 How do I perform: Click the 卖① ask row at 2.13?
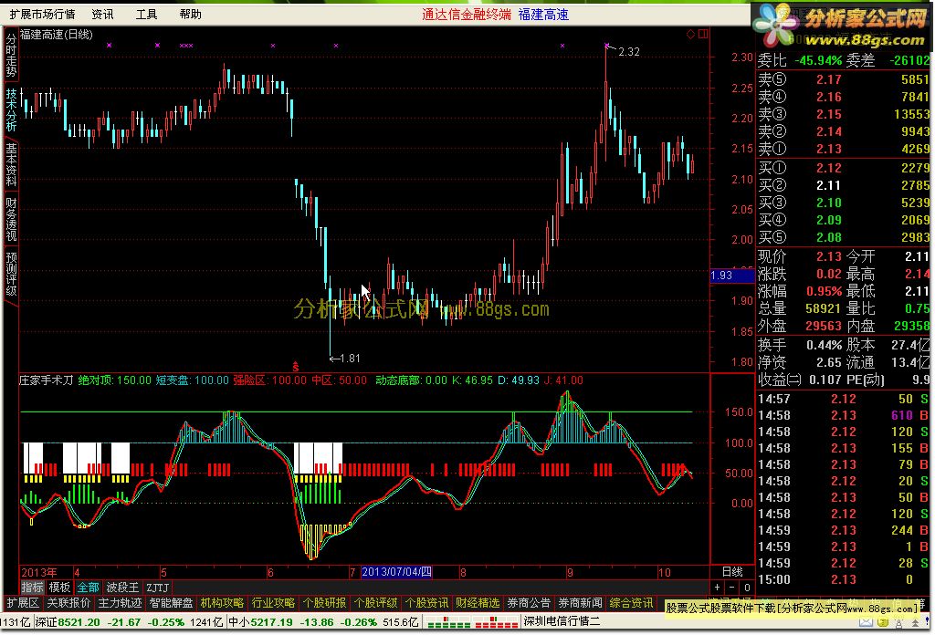coord(844,149)
